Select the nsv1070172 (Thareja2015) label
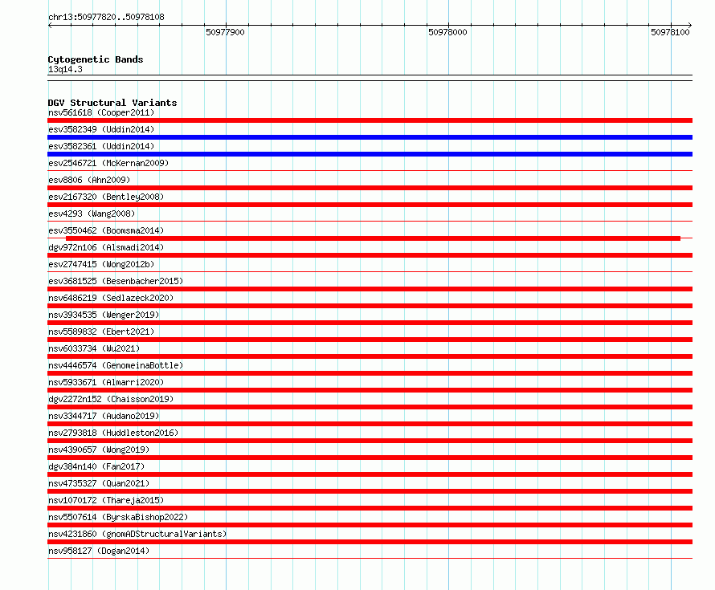Image resolution: width=715 pixels, height=590 pixels. [106, 500]
